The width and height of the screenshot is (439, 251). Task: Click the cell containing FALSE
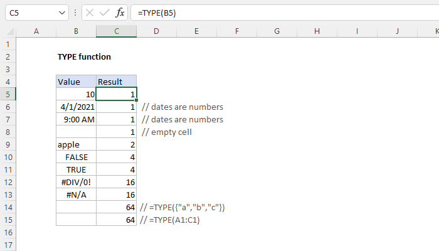point(76,157)
